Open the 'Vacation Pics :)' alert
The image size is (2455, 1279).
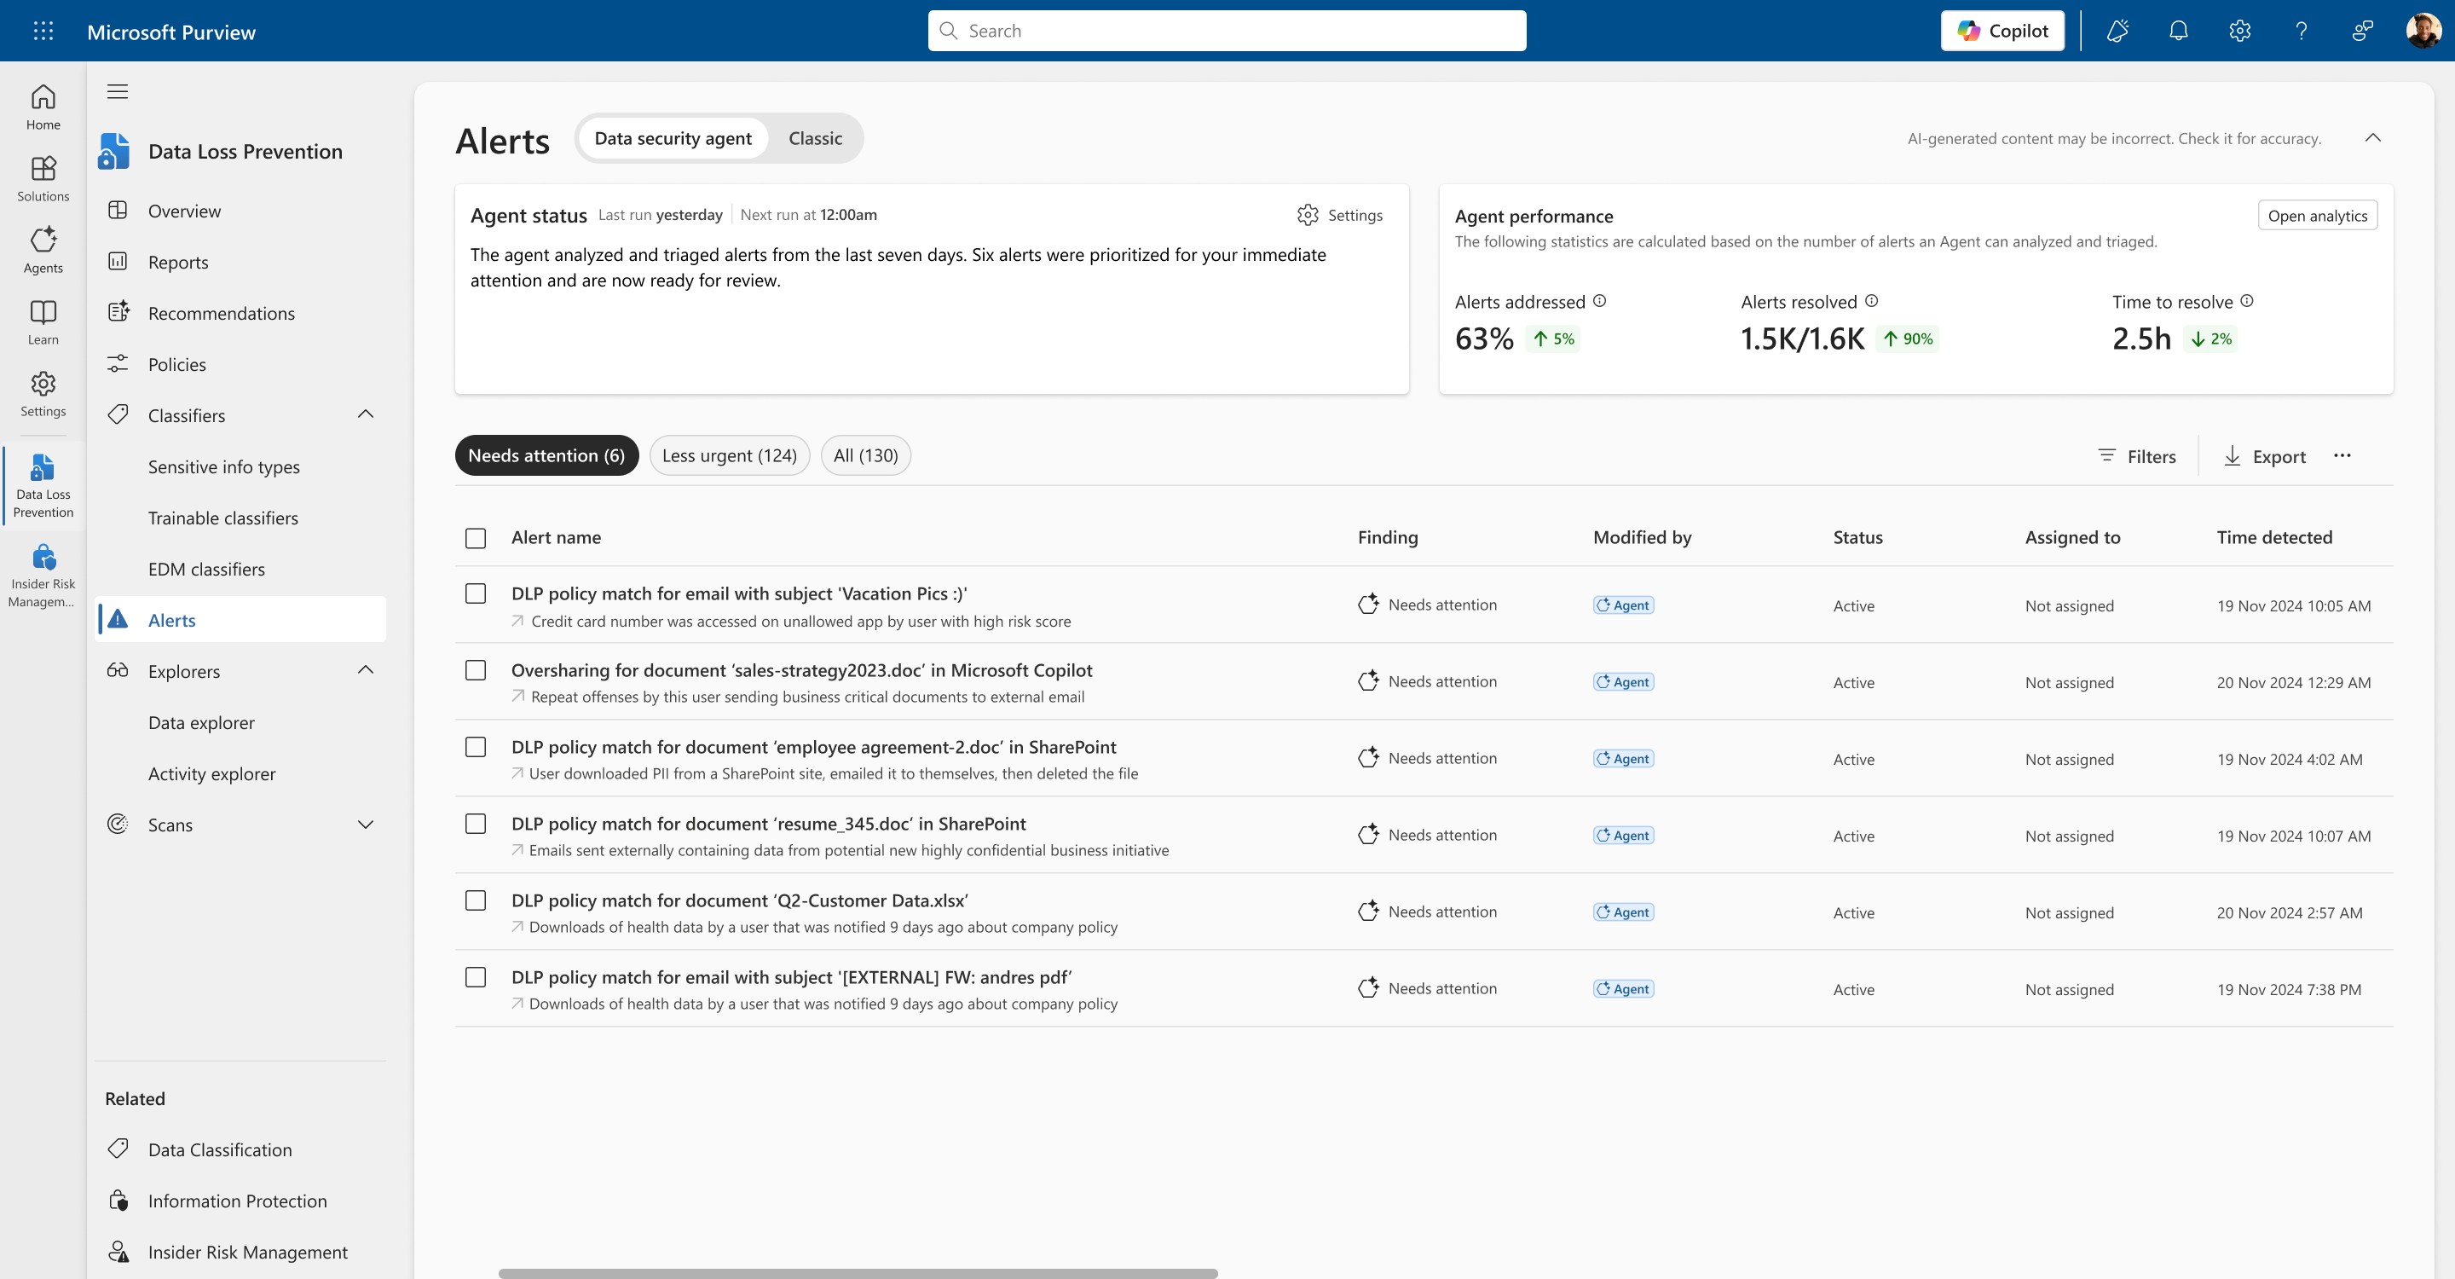(738, 593)
